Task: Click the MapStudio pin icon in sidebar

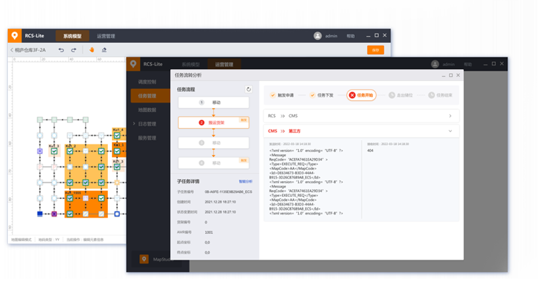Action: [x=144, y=259]
